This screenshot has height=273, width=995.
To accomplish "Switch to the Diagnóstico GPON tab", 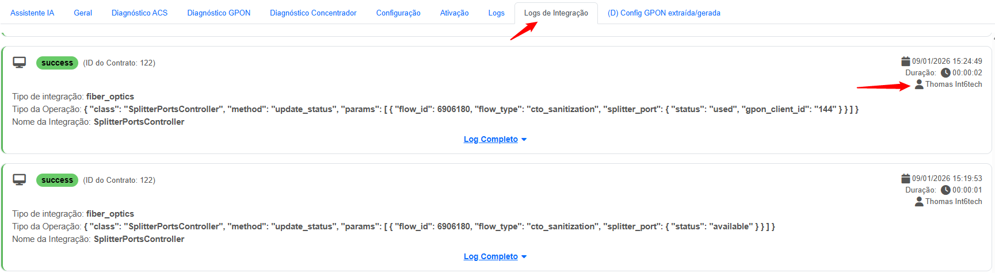I will 219,13.
